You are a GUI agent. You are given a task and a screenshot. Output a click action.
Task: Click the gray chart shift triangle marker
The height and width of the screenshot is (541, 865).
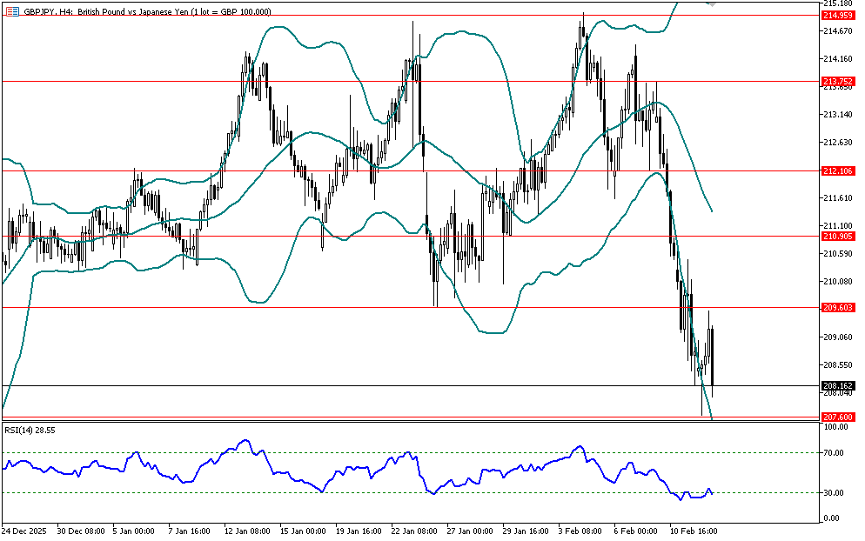712,4
